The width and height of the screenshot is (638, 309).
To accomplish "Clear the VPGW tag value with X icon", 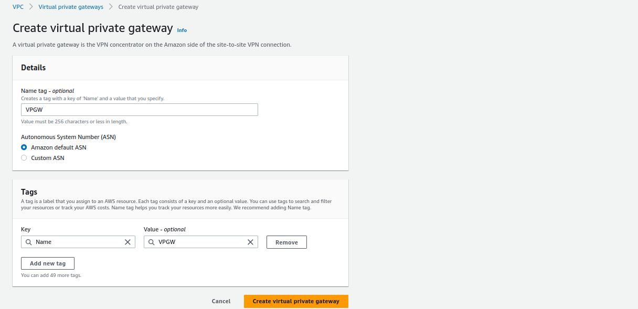I will point(250,242).
